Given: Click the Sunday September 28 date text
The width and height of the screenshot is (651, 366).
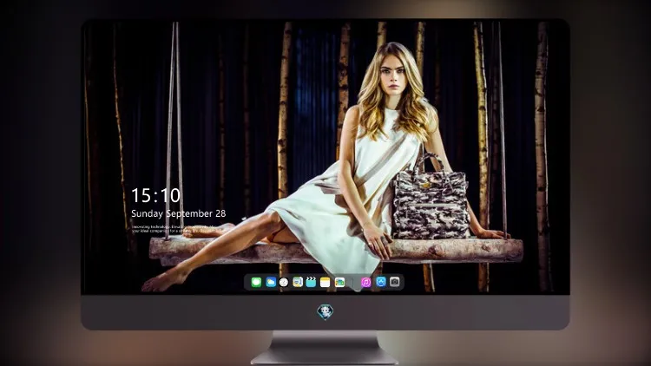Looking at the screenshot, I should [179, 213].
